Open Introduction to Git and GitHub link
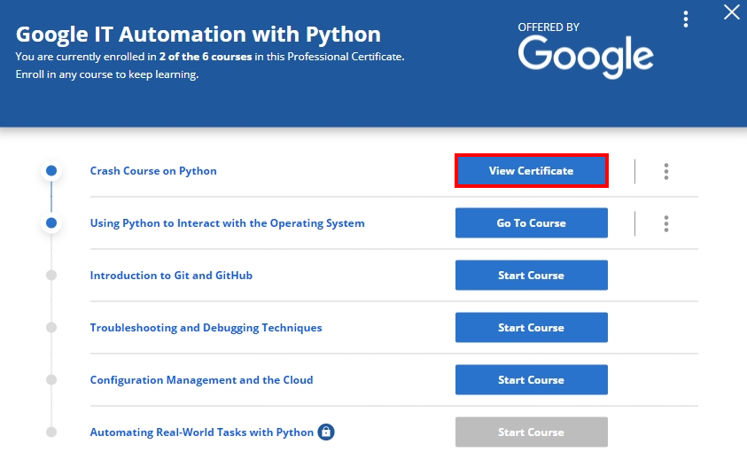Image resolution: width=747 pixels, height=475 pixels. coord(171,276)
